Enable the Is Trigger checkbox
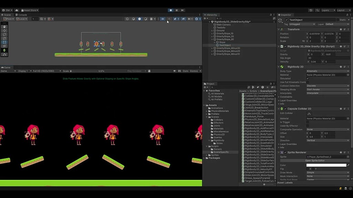This screenshot has width=353, height=198. click(x=308, y=122)
